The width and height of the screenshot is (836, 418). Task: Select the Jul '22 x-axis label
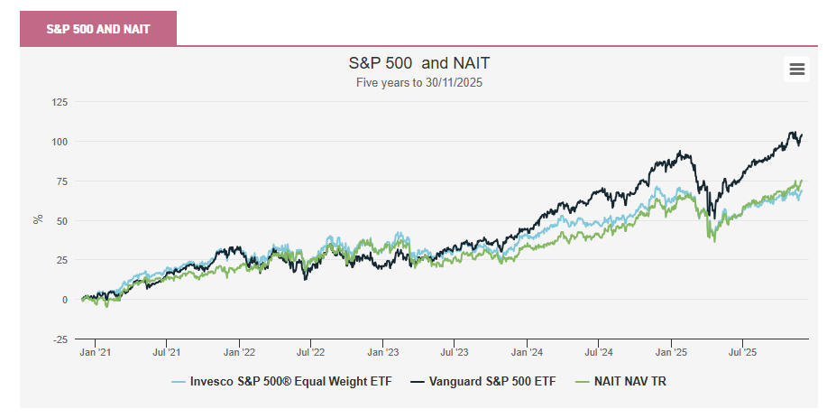click(x=310, y=352)
